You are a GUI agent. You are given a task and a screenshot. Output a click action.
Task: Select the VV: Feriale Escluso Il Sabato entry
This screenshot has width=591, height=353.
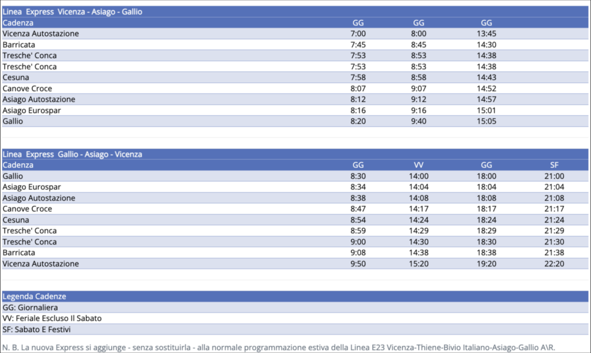click(53, 318)
